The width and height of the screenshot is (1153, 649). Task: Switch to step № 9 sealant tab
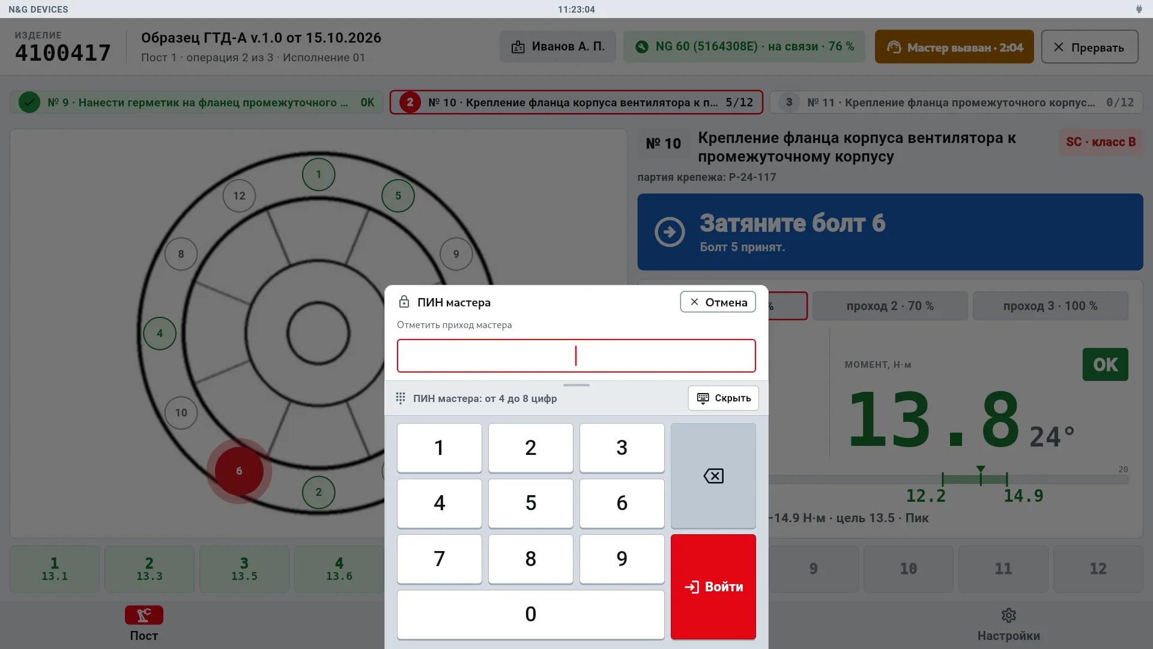tap(196, 102)
